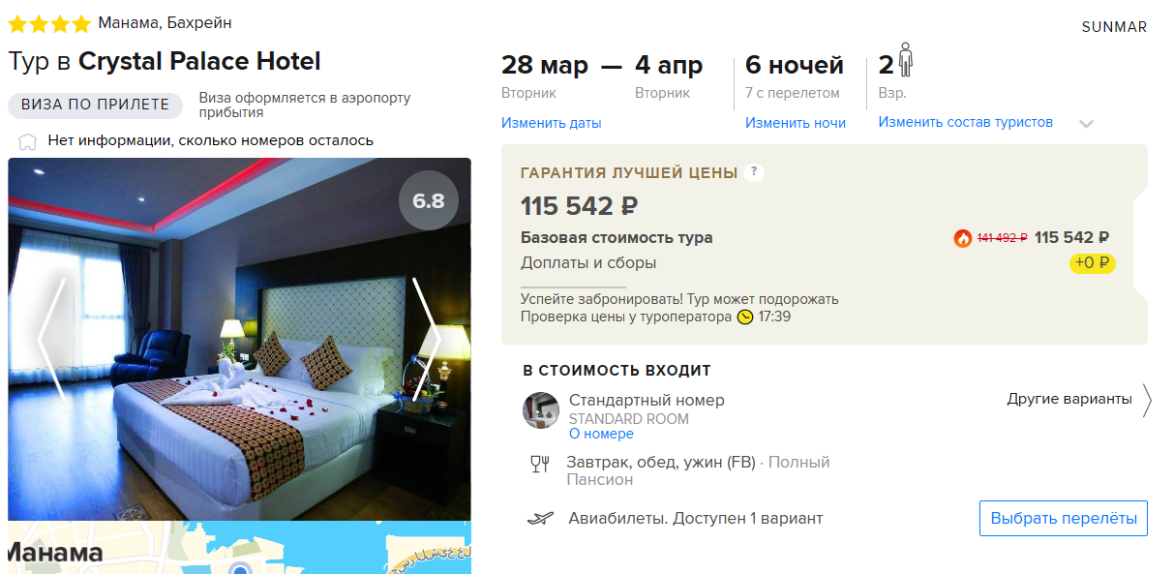
Task: Click the Изменить ночи link
Action: pos(796,123)
